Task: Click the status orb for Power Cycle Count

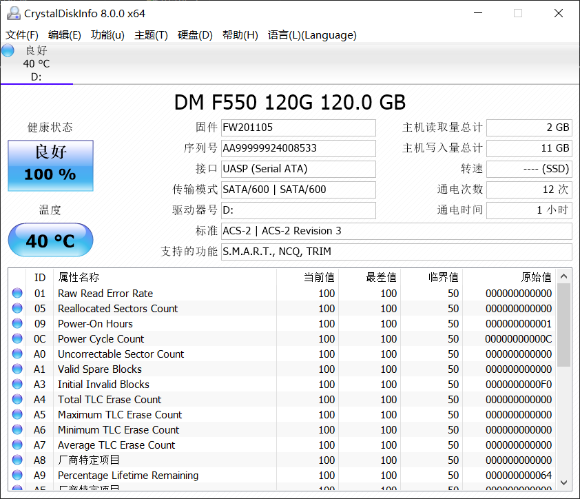Action: tap(17, 338)
